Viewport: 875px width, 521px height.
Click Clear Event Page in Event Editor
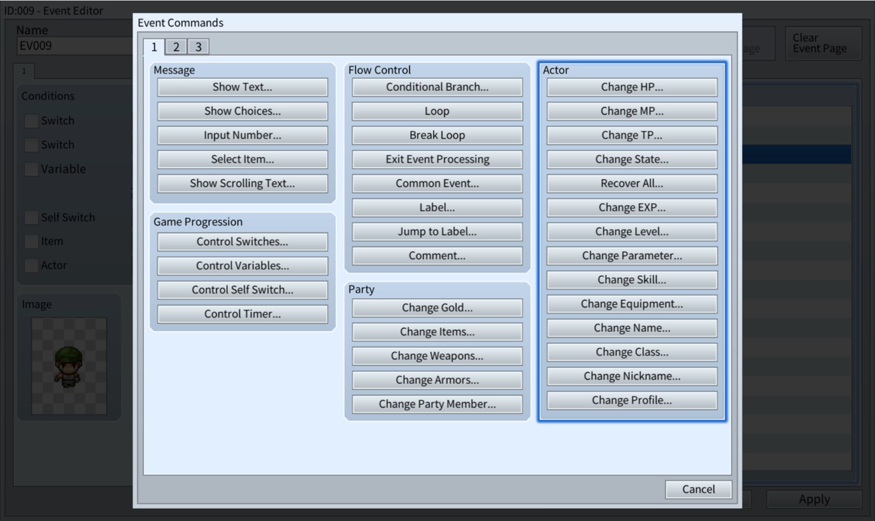pyautogui.click(x=823, y=43)
